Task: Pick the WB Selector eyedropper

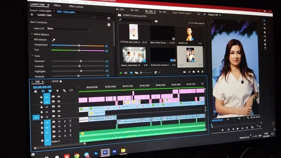Action: coord(53,40)
